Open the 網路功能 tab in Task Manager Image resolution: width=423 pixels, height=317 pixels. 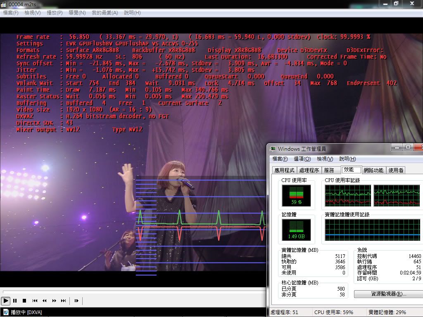(x=373, y=170)
